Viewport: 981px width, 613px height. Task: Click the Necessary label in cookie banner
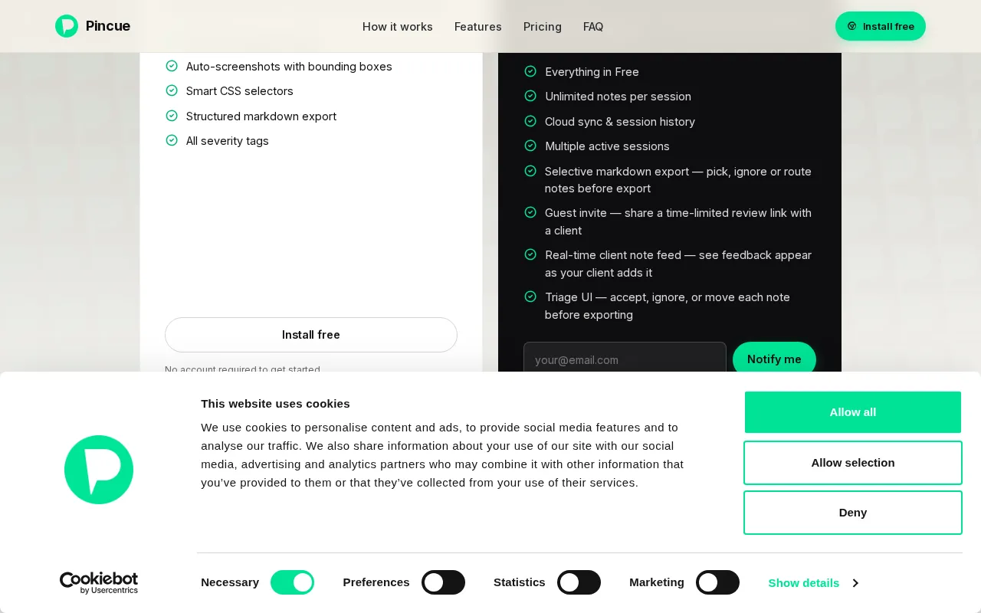(230, 582)
